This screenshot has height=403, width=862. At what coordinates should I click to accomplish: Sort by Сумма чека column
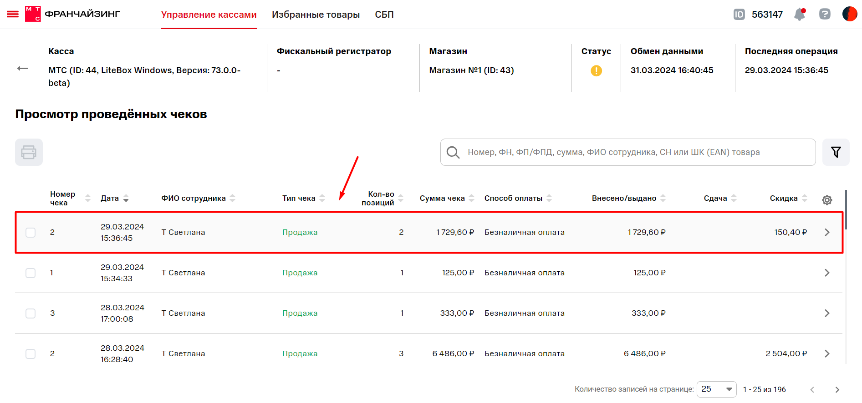point(471,198)
